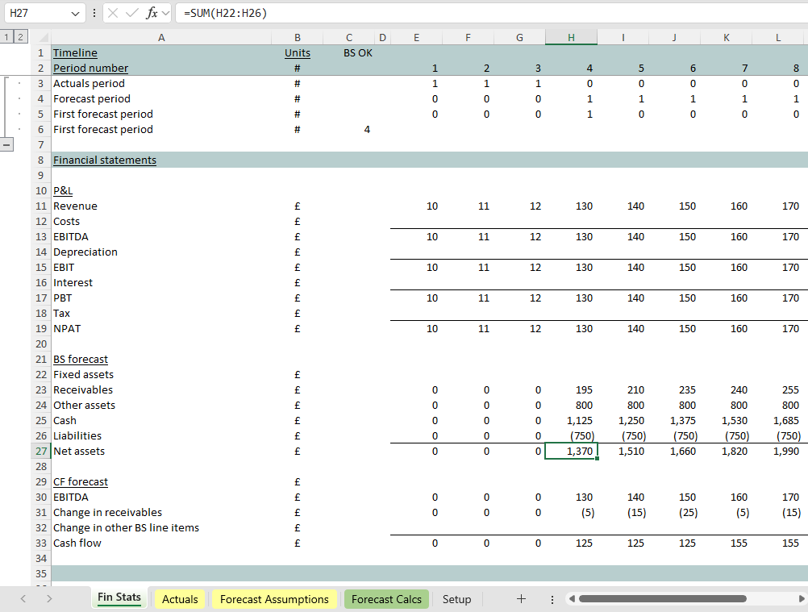Open the Forecast Calcs sheet tab
Screen dimensions: 808x612
coord(386,599)
